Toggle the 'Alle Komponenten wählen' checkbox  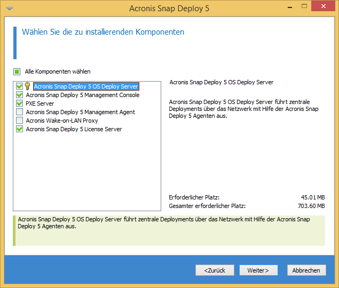(17, 71)
